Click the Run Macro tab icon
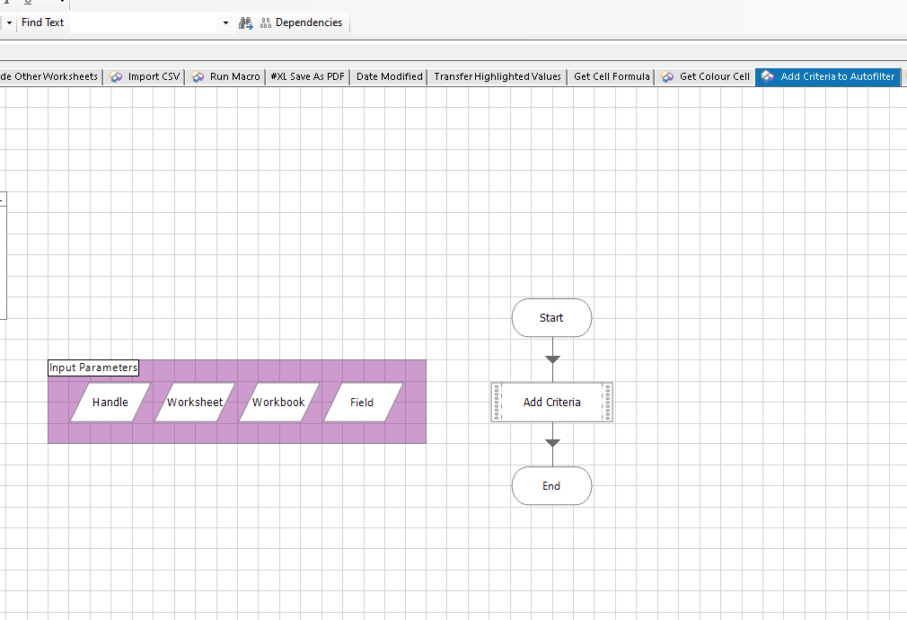The height and width of the screenshot is (620, 907). click(x=198, y=76)
